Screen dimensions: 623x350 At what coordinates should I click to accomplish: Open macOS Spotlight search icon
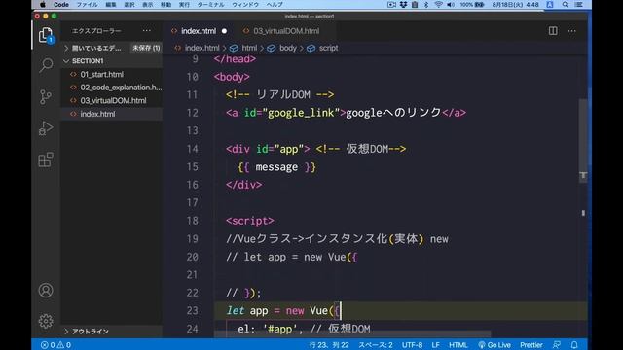pos(565,5)
